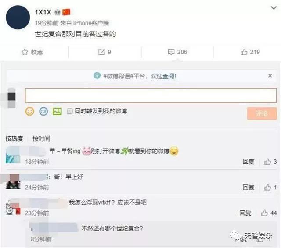Open the 1X1X username link
This screenshot has height=248, width=281.
coord(43,12)
